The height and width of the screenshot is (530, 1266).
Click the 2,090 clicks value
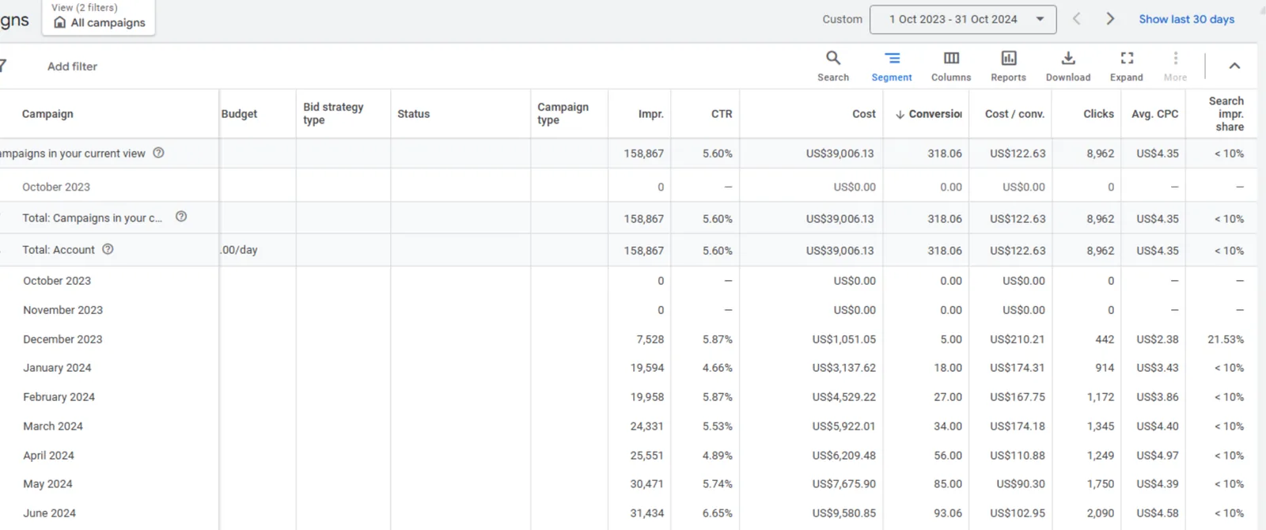click(x=1101, y=513)
